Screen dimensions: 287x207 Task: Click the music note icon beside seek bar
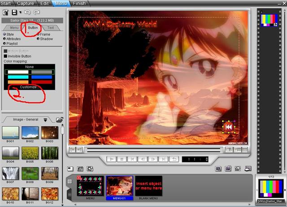237,150
